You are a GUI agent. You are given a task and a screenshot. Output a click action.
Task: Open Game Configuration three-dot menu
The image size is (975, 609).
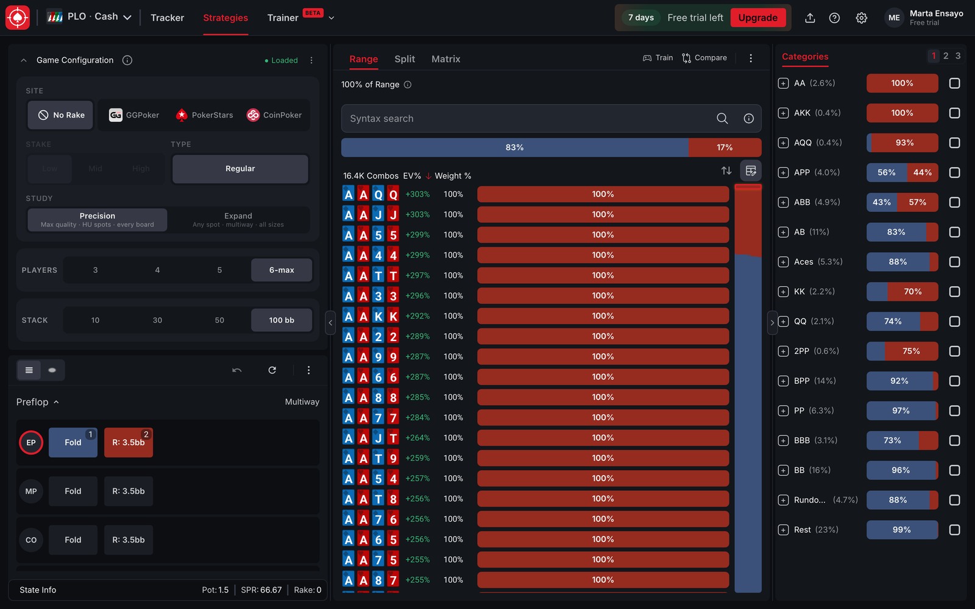(311, 60)
